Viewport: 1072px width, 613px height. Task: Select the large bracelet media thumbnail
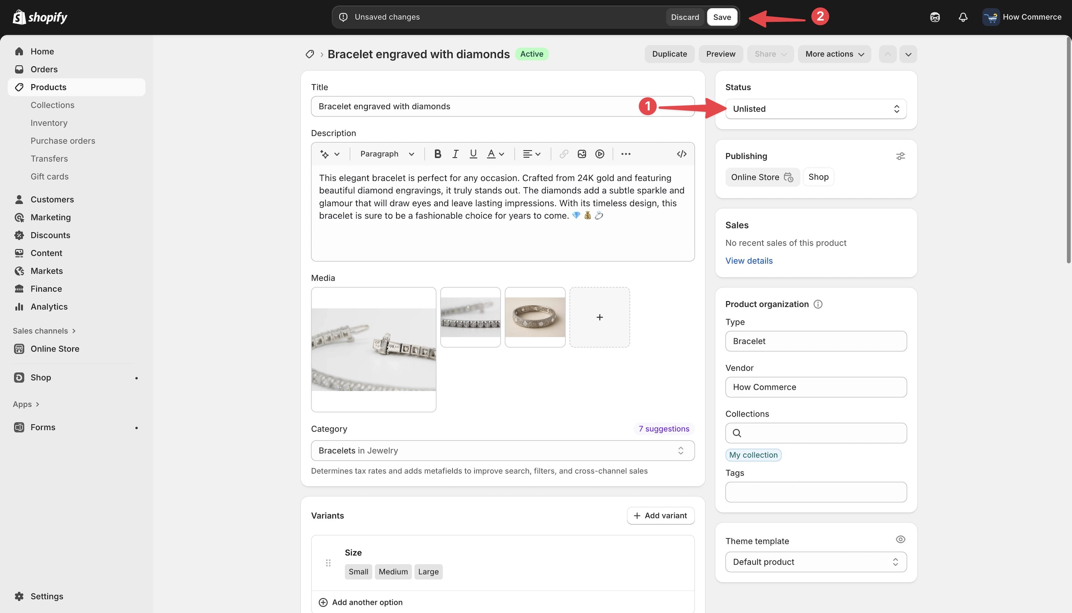(373, 349)
